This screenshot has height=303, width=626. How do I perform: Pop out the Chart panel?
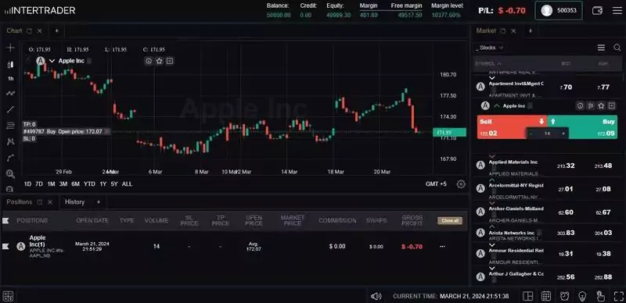29,30
